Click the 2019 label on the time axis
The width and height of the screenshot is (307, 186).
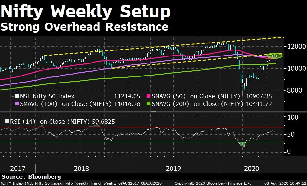coord(173,168)
